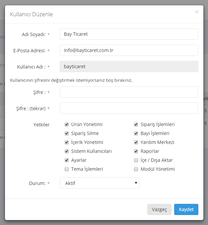
Task: Toggle the Bayi İşlemleri checkbox
Action: pyautogui.click(x=136, y=134)
